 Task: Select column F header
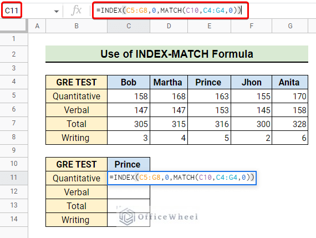point(251,26)
